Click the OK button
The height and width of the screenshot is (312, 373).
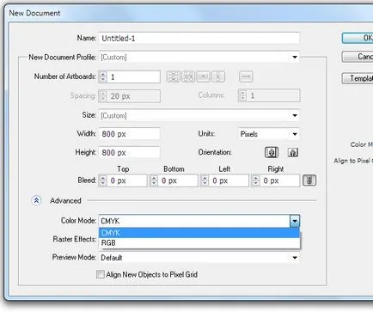click(x=358, y=38)
